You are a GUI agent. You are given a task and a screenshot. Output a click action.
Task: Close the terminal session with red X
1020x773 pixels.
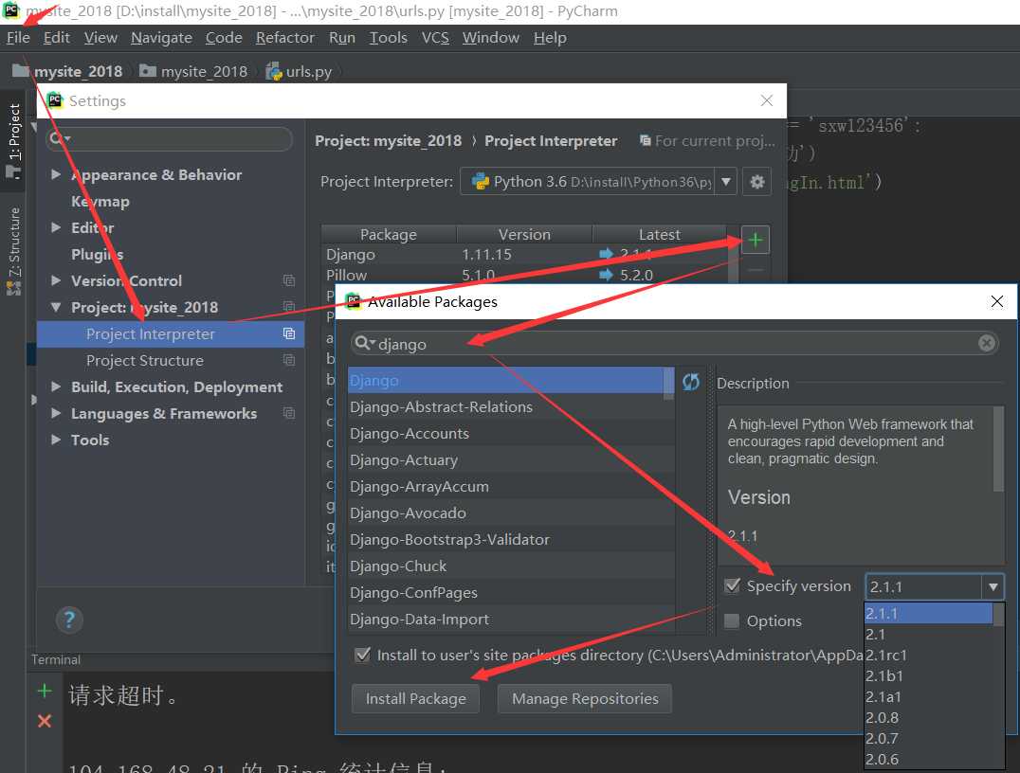coord(45,720)
